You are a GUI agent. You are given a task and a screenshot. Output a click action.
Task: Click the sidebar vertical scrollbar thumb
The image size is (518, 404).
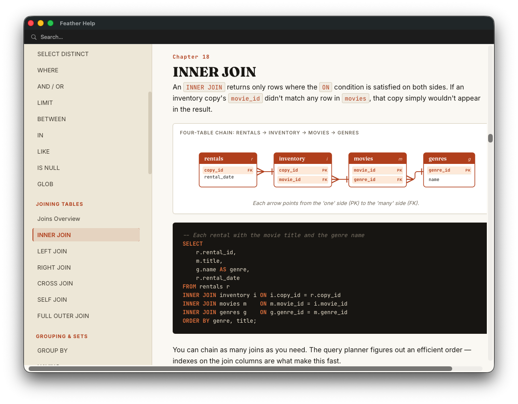150,133
